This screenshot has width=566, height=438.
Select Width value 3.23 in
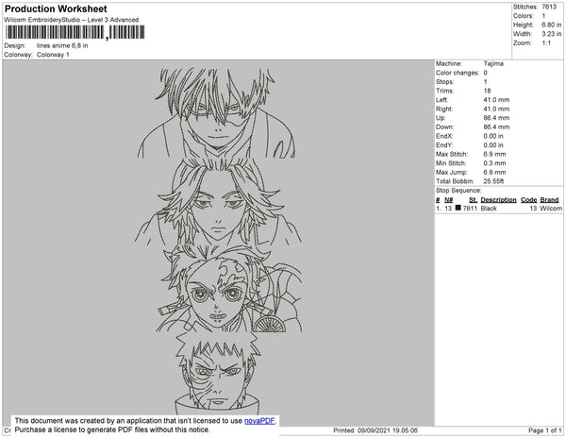[x=551, y=34]
